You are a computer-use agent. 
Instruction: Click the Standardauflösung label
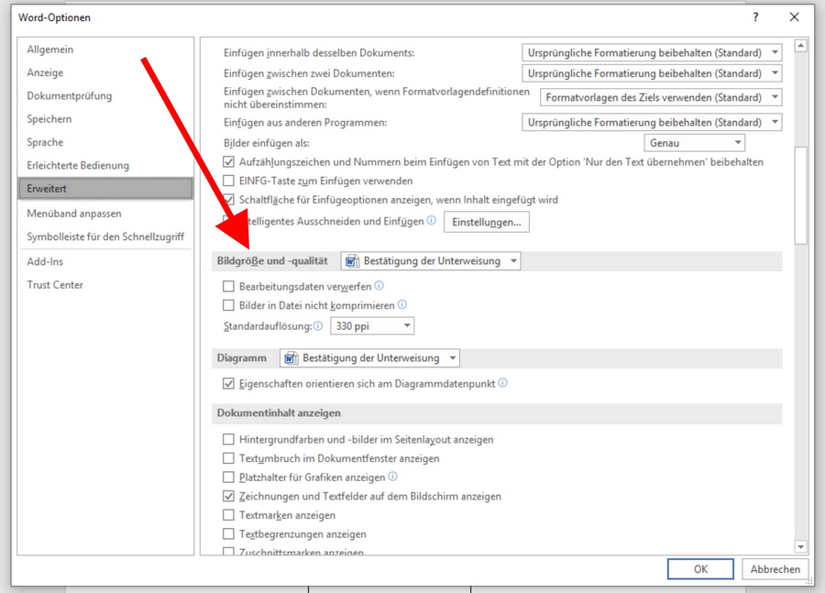[x=268, y=326]
